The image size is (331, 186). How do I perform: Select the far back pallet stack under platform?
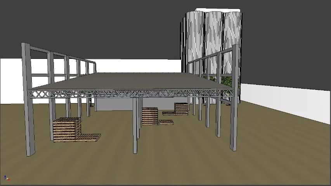pyautogui.click(x=181, y=108)
